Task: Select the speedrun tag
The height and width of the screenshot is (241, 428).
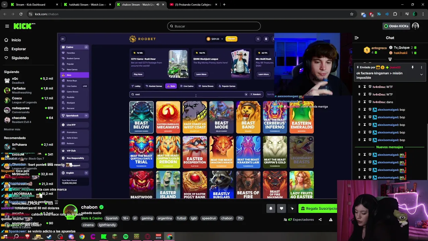Action: click(209, 218)
